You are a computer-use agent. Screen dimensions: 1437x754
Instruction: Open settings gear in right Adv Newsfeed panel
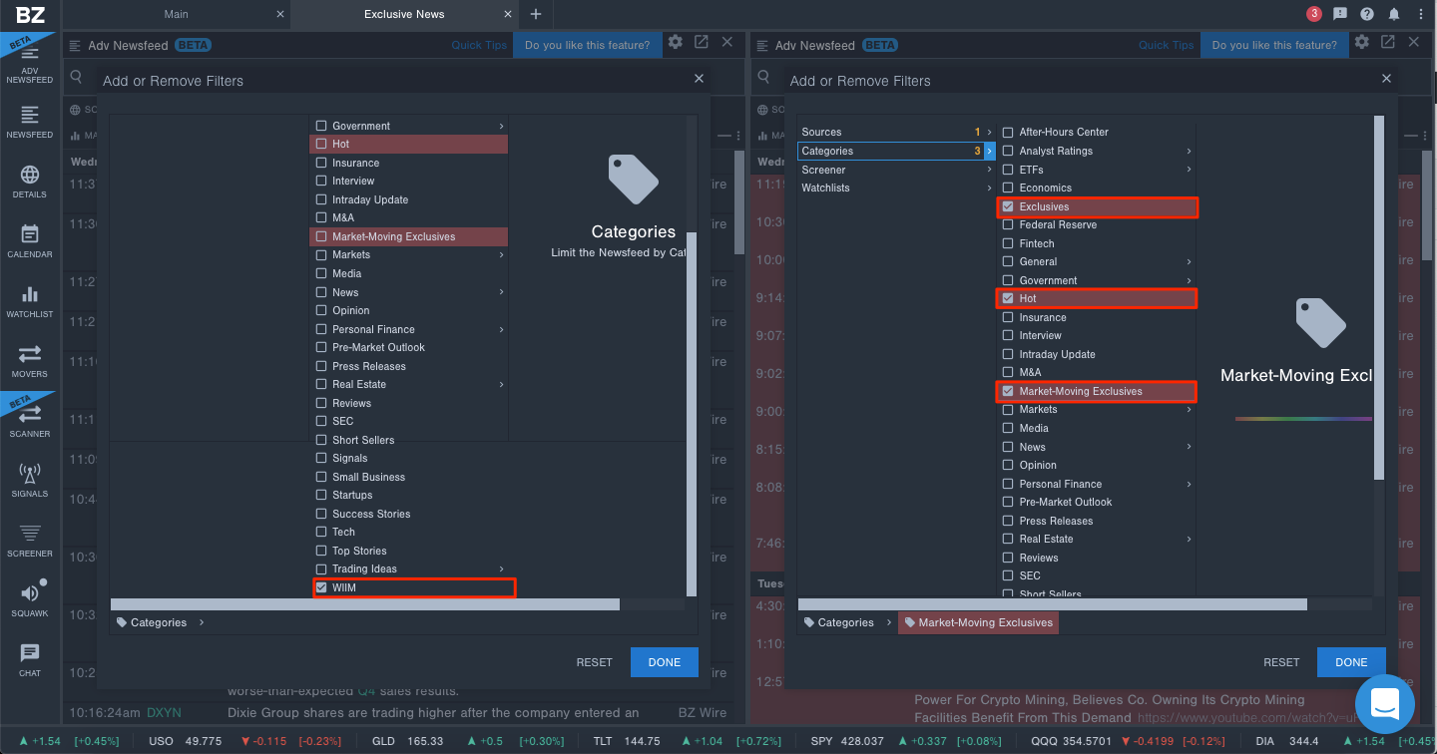(x=1362, y=42)
